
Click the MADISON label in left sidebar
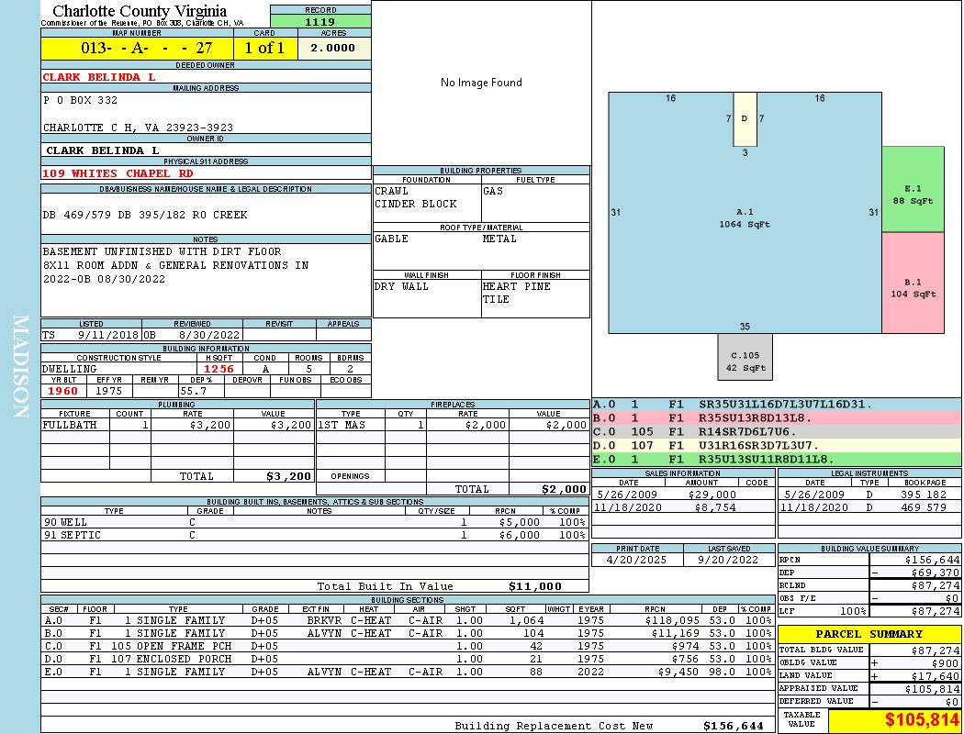coord(21,367)
